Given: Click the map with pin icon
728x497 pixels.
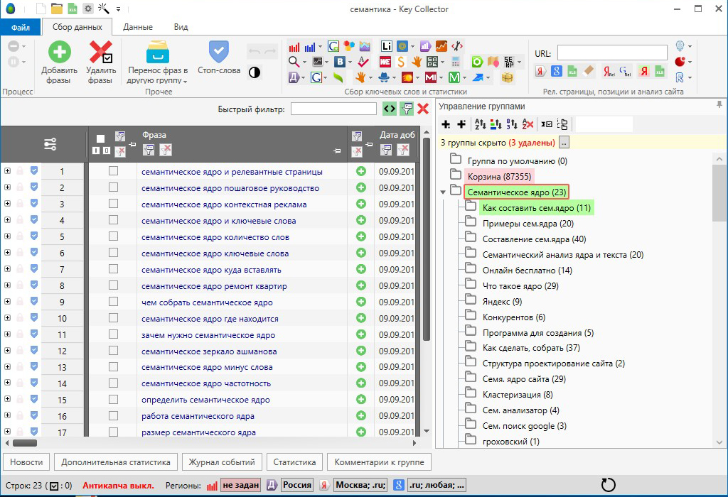Looking at the screenshot, I should point(493,62).
